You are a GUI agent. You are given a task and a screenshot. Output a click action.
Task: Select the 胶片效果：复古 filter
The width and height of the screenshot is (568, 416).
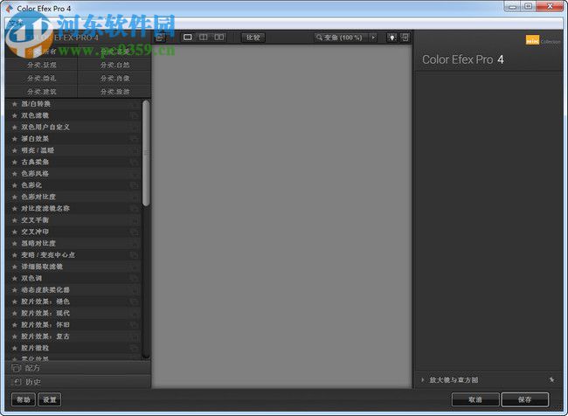click(73, 336)
